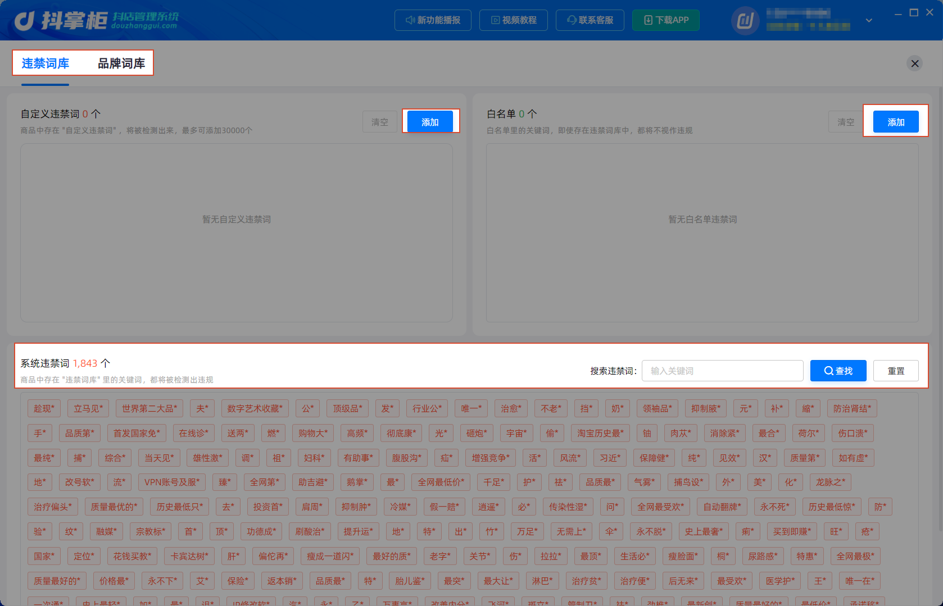This screenshot has width=943, height=606.
Task: Select the 立马见* tag
Action: click(x=88, y=409)
